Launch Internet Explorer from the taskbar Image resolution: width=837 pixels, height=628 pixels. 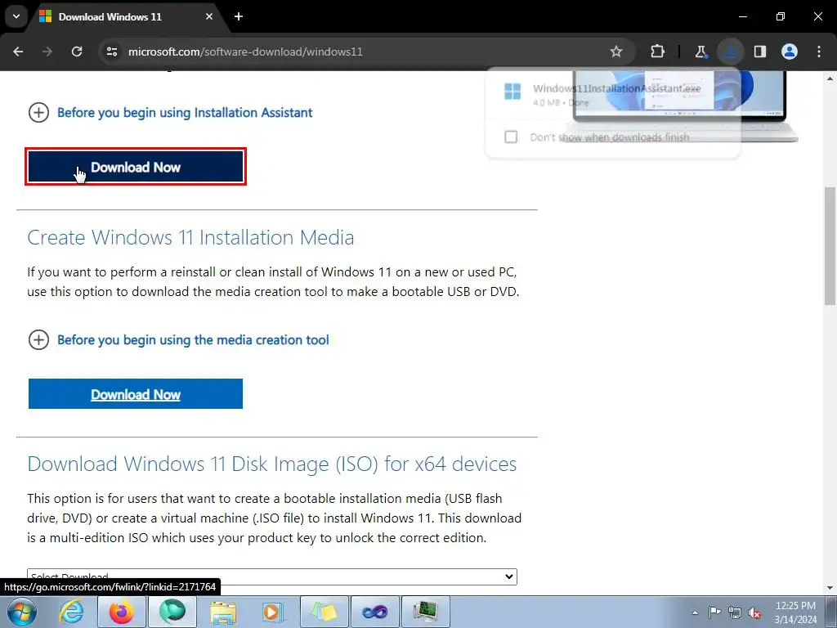[x=72, y=612]
